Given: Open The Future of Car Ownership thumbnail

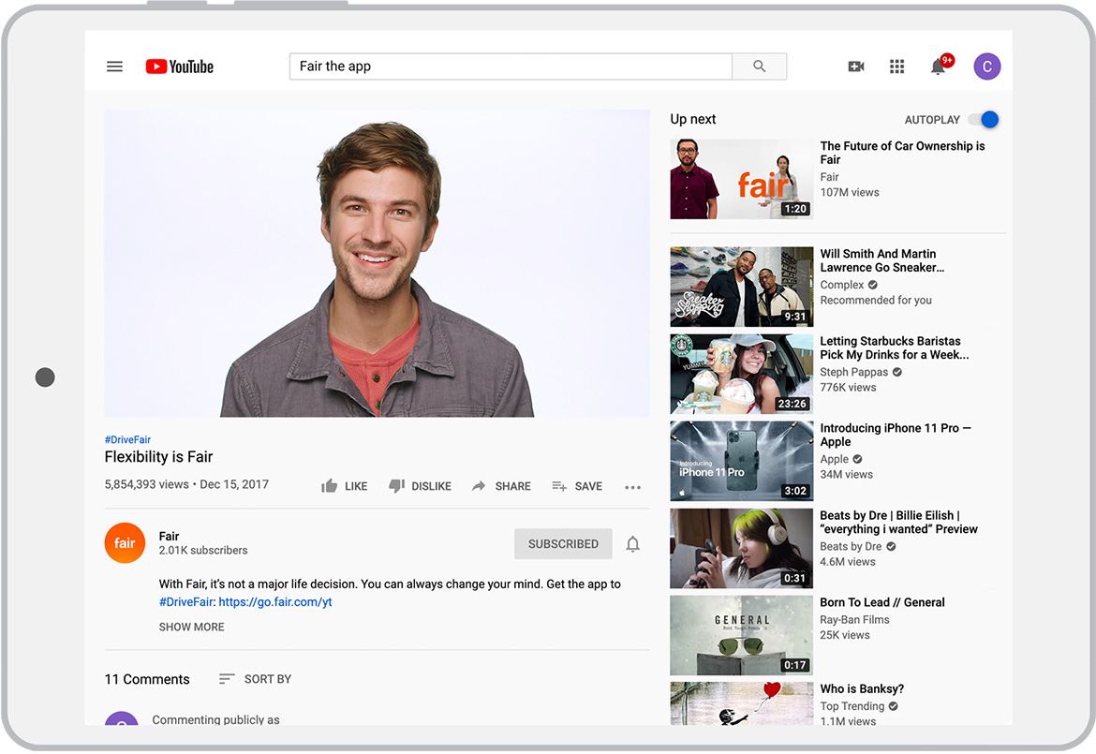Looking at the screenshot, I should point(742,179).
